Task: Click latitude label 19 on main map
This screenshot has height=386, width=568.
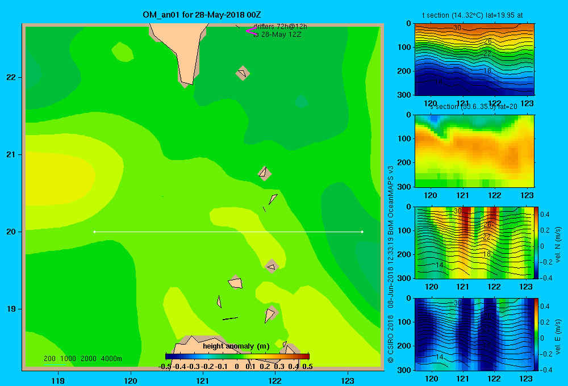Action: coord(11,309)
